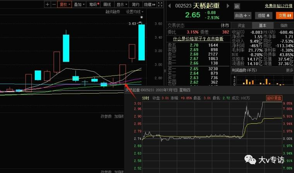Open the 筹码 chip distribution

(x=94, y=4)
